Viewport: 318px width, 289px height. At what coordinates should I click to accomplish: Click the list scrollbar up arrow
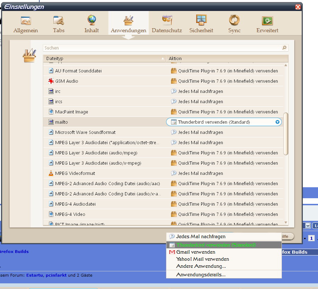point(286,65)
